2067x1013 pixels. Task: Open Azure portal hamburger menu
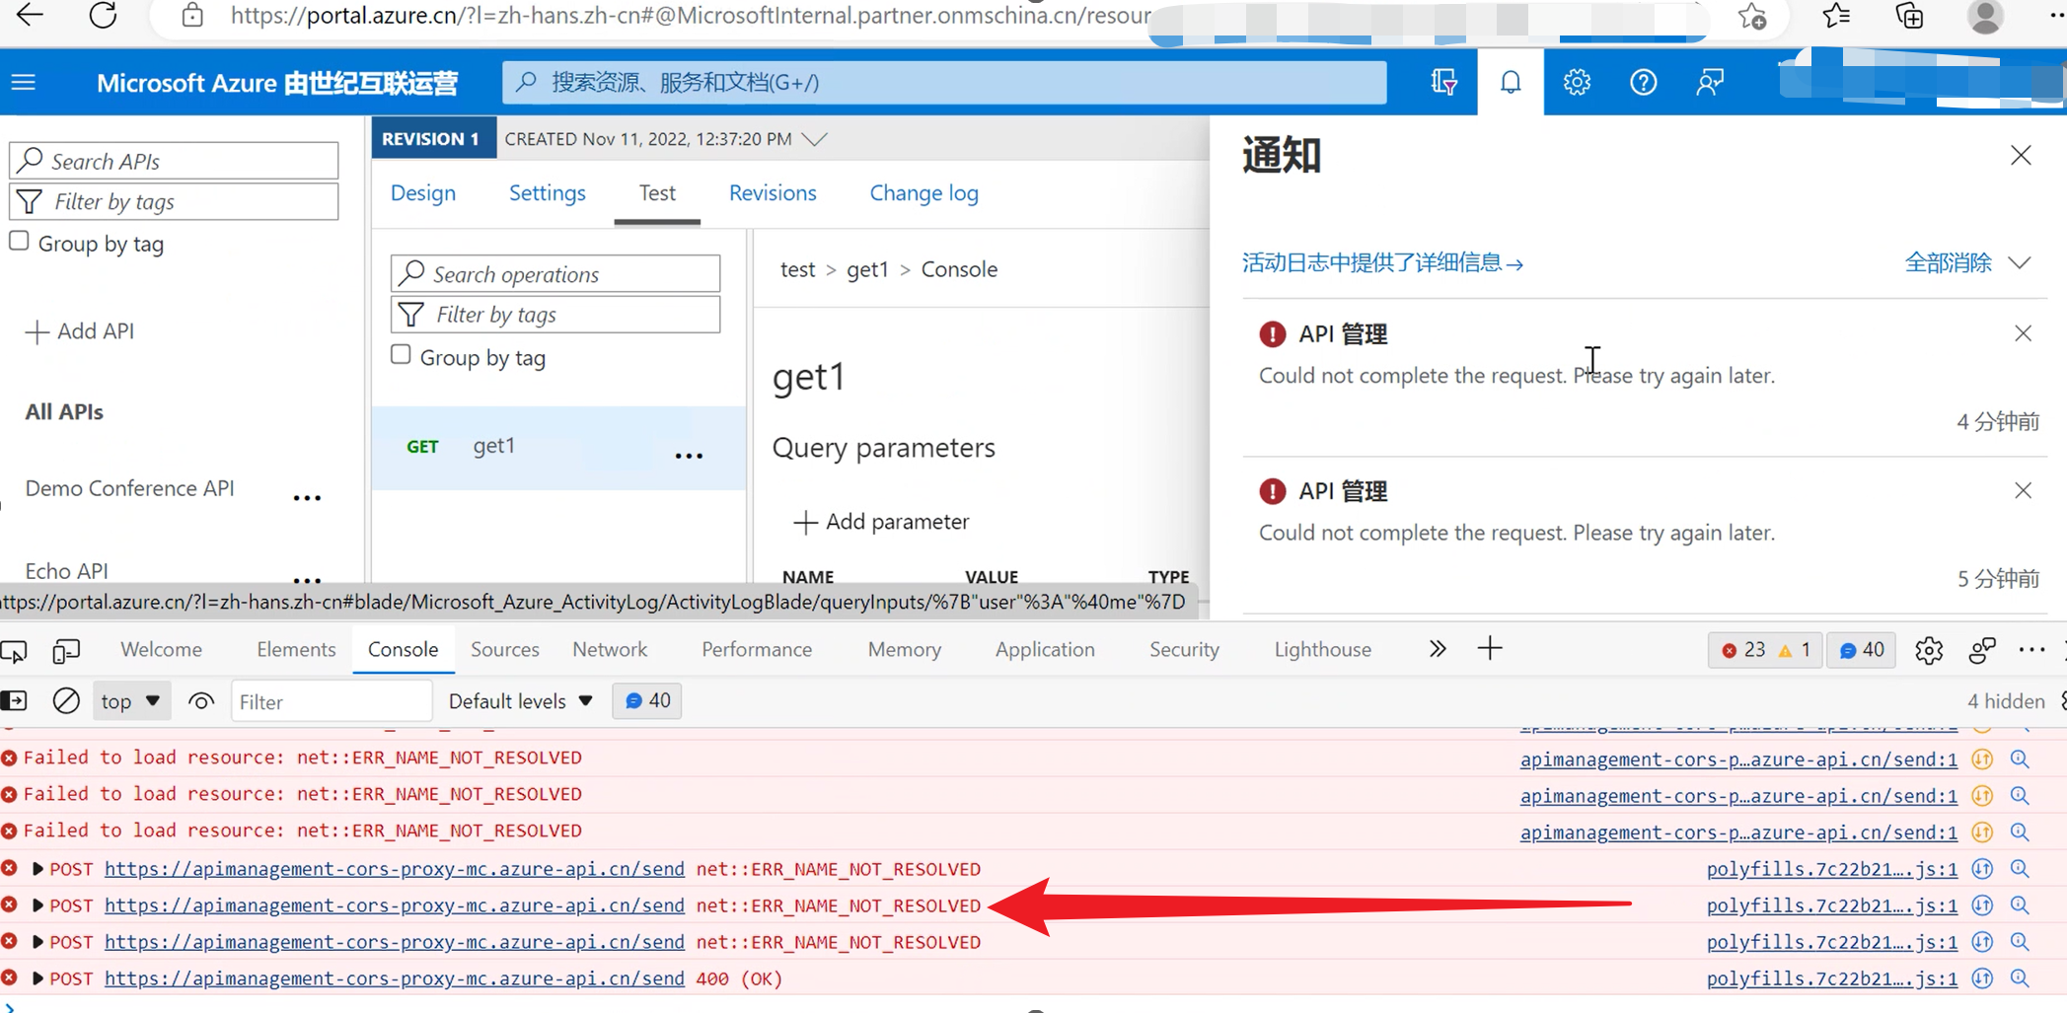24,83
